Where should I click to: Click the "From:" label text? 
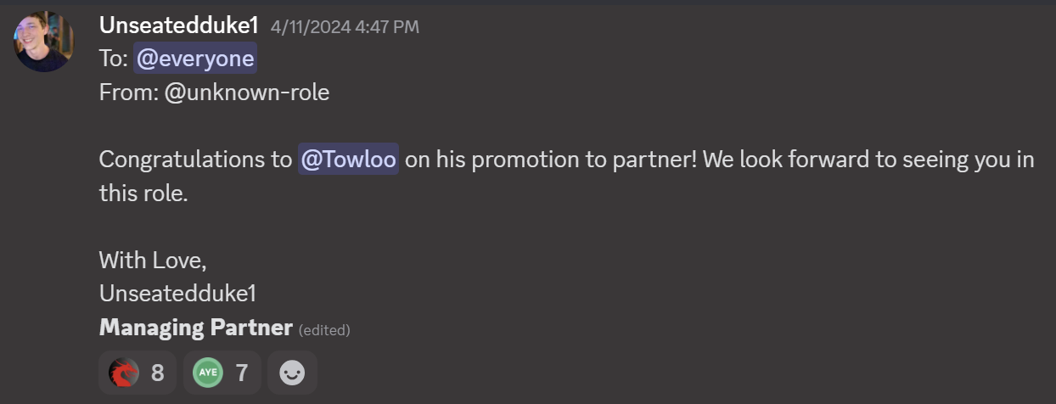128,92
